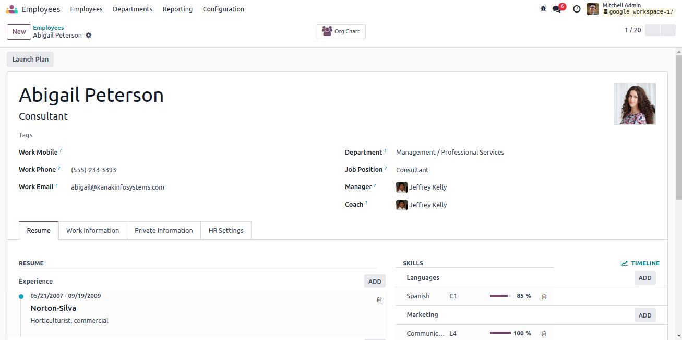This screenshot has width=682, height=340.
Task: Delete the Norton-Silva experience entry
Action: coord(379,300)
